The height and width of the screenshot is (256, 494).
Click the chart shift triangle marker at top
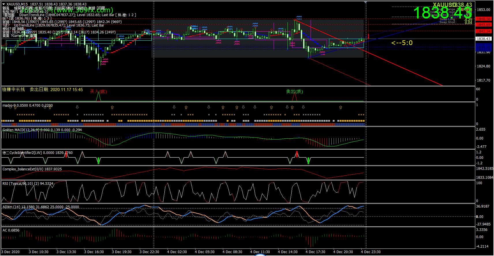click(x=366, y=2)
